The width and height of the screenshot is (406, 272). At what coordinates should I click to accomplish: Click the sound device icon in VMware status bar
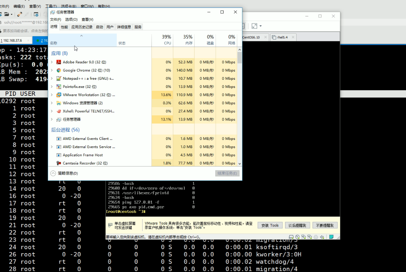pyautogui.click(x=322, y=237)
